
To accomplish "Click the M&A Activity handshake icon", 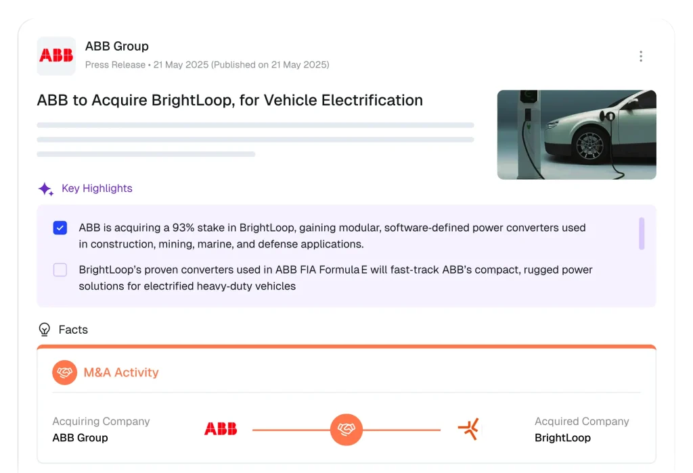I will 65,372.
